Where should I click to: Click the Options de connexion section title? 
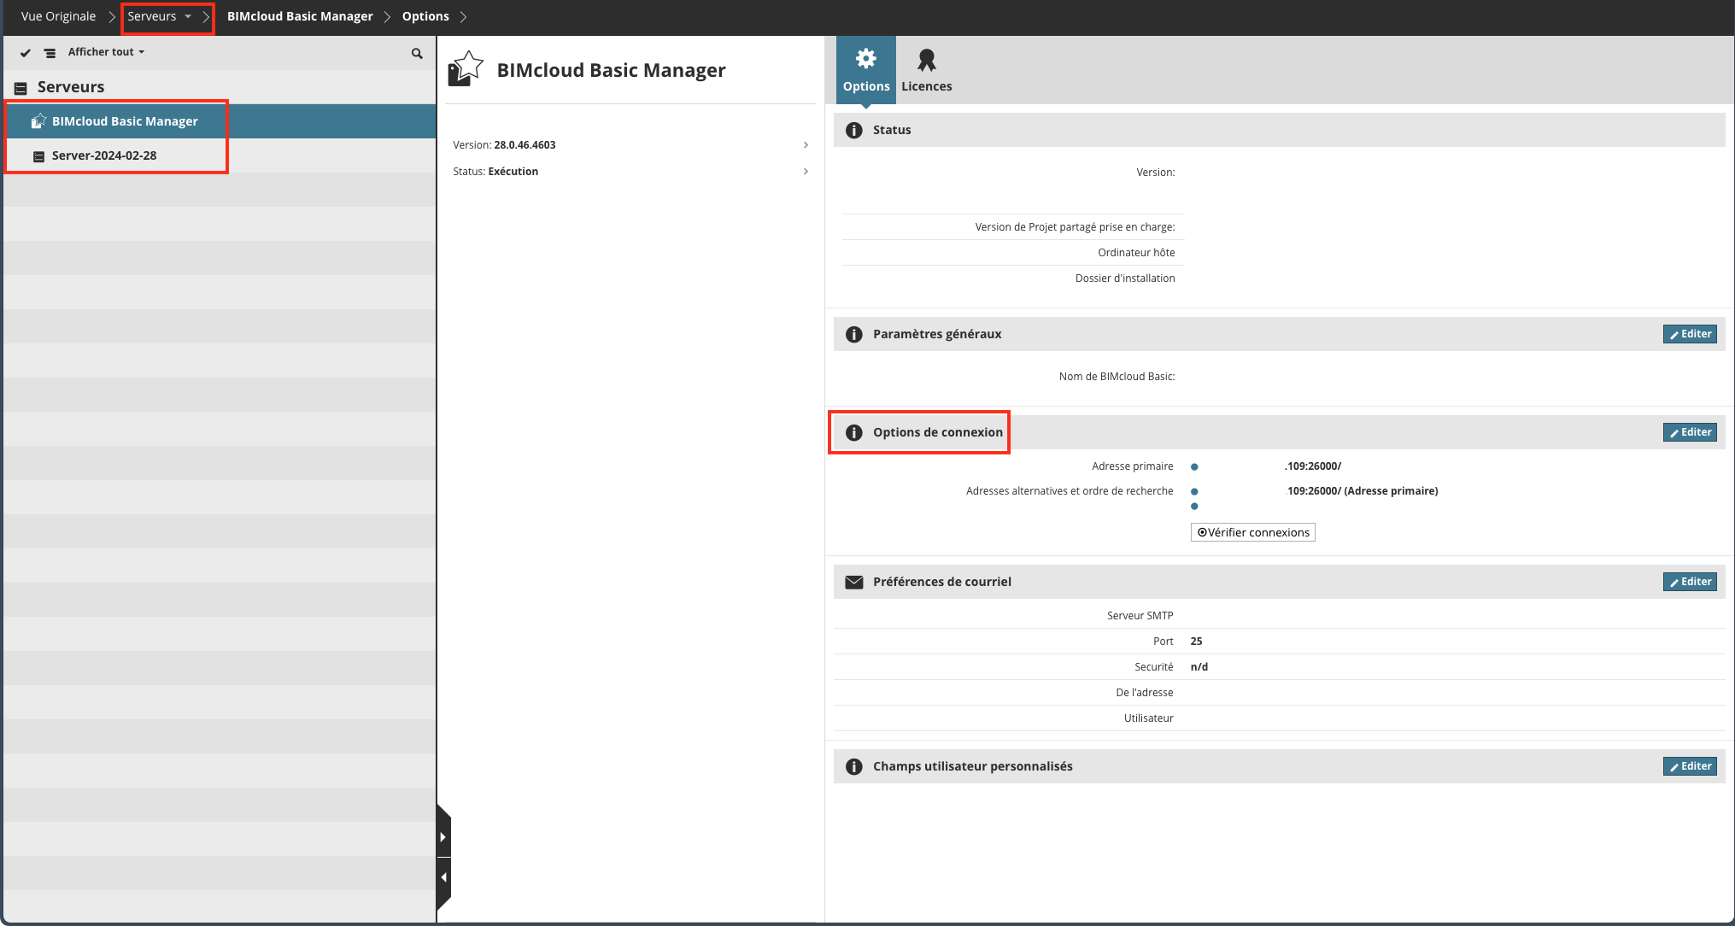938,432
